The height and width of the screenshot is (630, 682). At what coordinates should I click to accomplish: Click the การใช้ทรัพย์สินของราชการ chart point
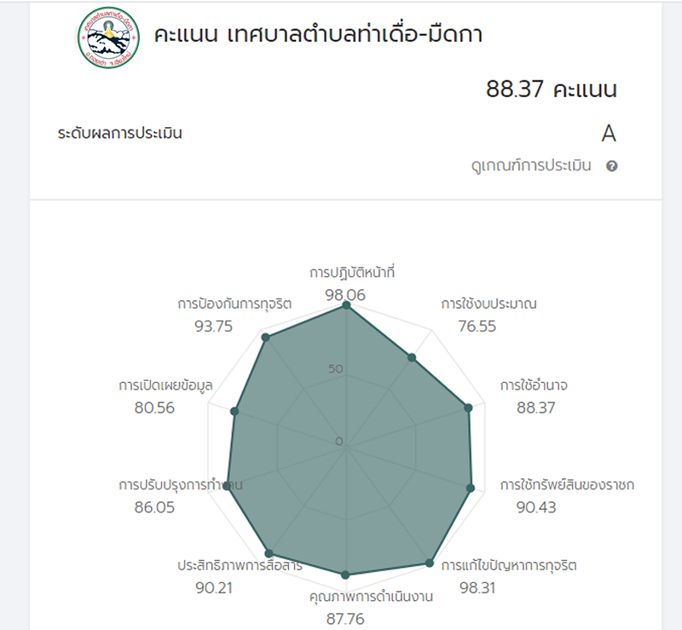click(471, 488)
